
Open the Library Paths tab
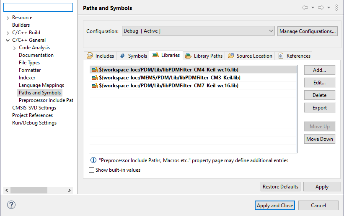(x=204, y=56)
